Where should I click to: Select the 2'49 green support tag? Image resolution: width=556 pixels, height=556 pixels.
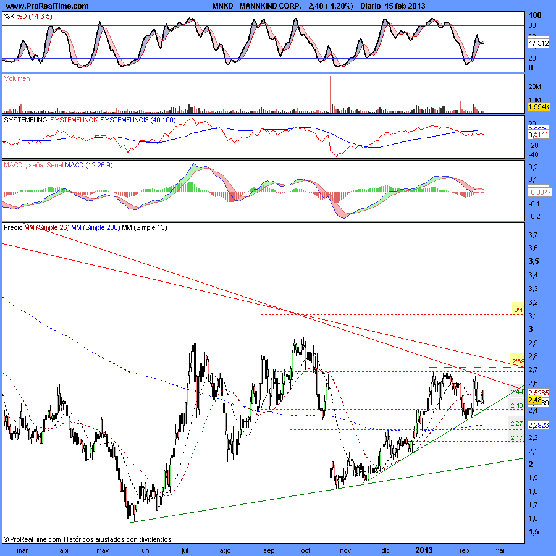click(x=516, y=392)
